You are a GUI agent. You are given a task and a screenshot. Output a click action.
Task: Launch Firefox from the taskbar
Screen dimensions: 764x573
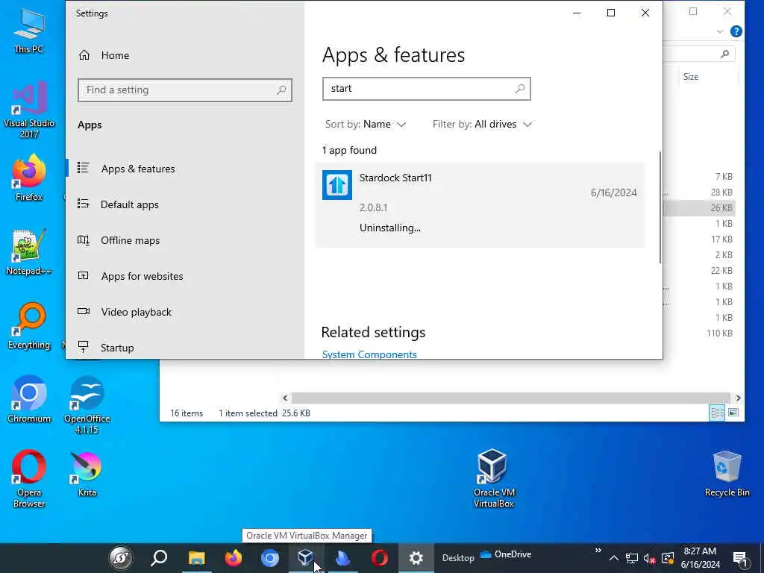tap(234, 558)
